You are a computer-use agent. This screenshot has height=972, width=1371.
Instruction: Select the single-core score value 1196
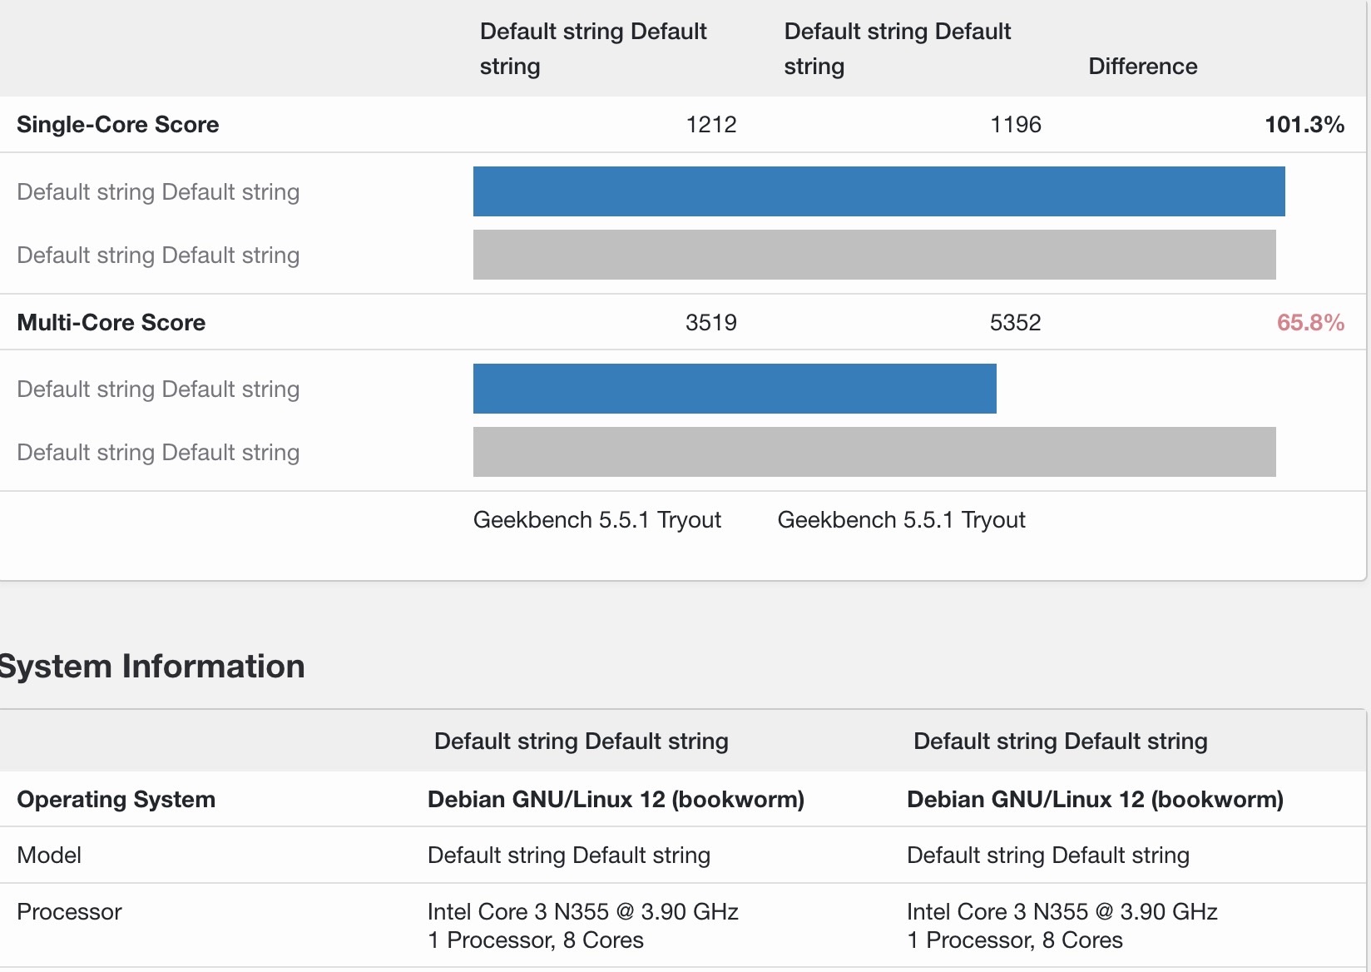1015,125
